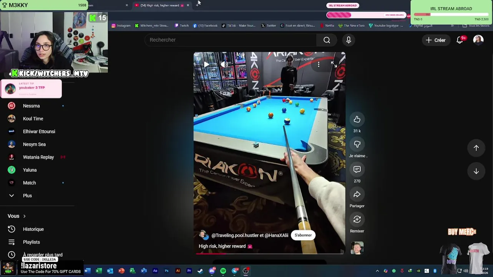This screenshot has width=493, height=277.
Task: Open the Facebook bookmark
Action: click(205, 26)
